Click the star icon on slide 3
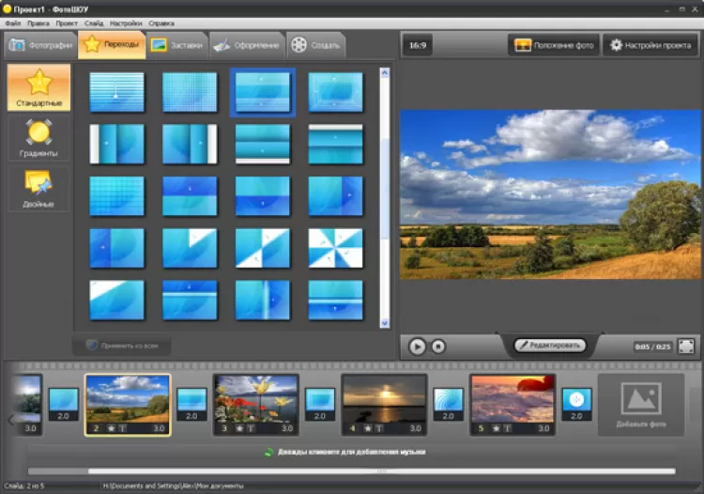 tap(239, 428)
